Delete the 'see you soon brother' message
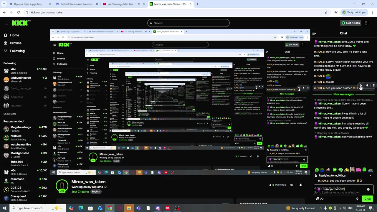377x212 pixels. point(373,85)
